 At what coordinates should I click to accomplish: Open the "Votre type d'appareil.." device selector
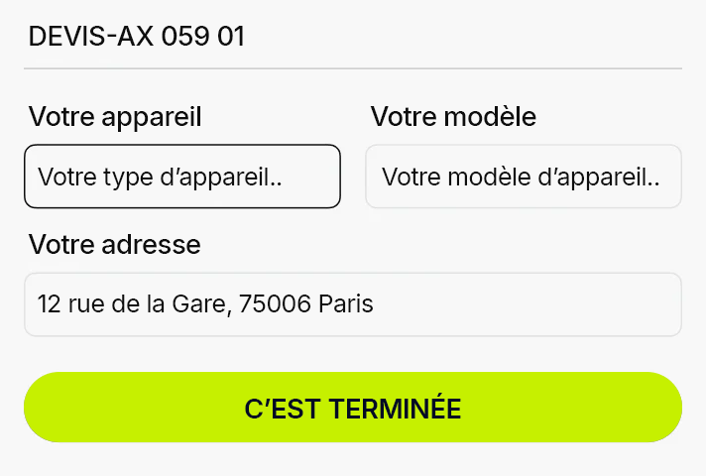182,177
